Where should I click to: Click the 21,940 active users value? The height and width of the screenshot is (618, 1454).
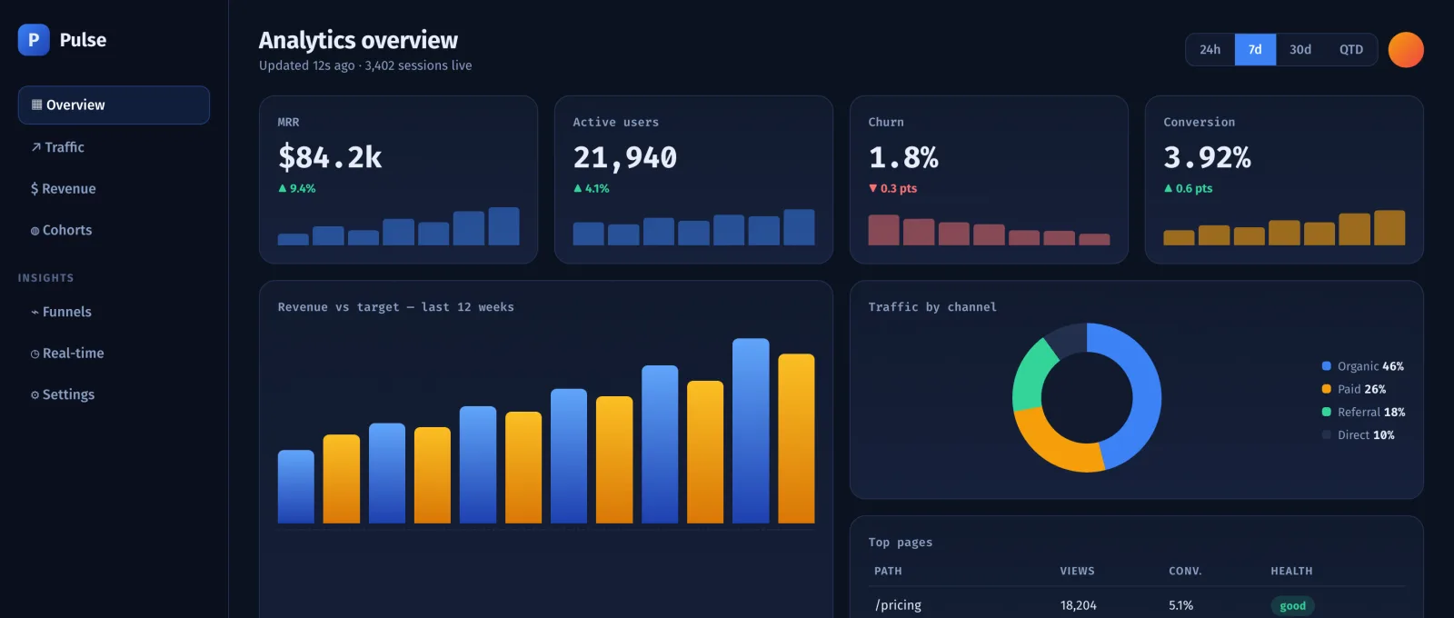(x=625, y=157)
